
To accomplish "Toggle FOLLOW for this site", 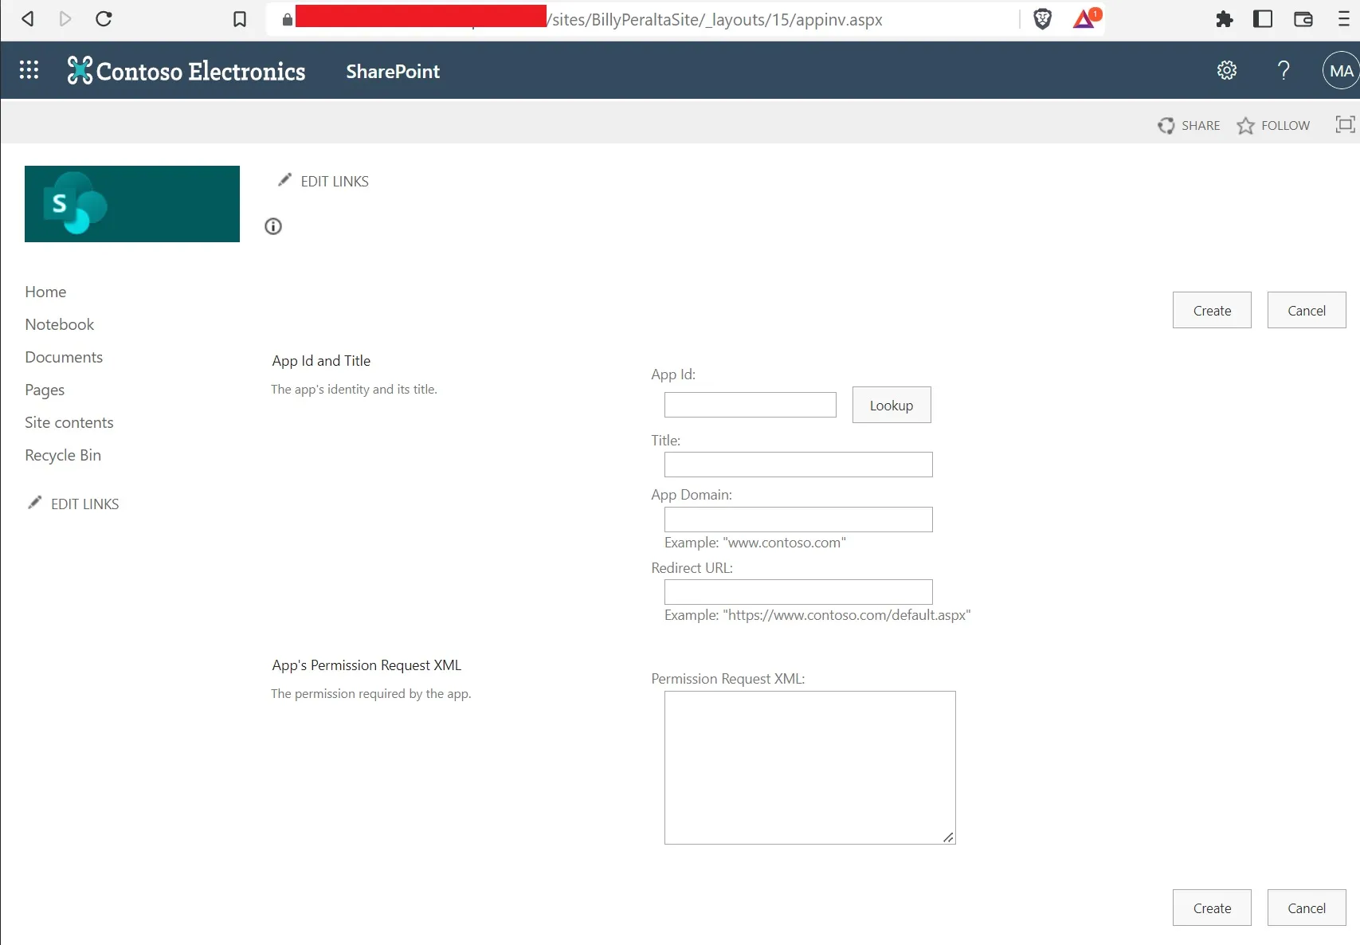I will (1273, 125).
